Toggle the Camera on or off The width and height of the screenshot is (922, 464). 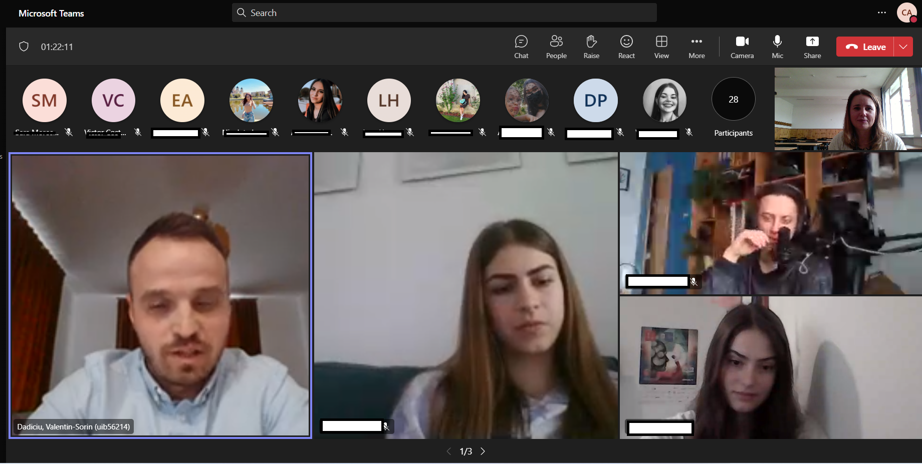click(x=742, y=47)
